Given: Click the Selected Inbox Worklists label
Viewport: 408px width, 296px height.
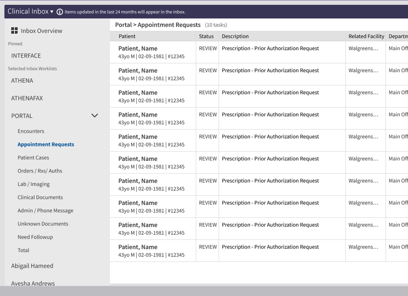Looking at the screenshot, I should click(x=32, y=69).
